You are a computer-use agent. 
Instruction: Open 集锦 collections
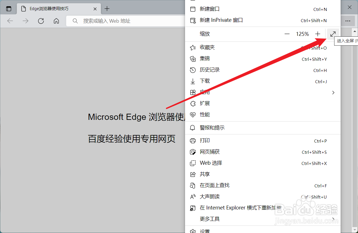click(x=263, y=59)
